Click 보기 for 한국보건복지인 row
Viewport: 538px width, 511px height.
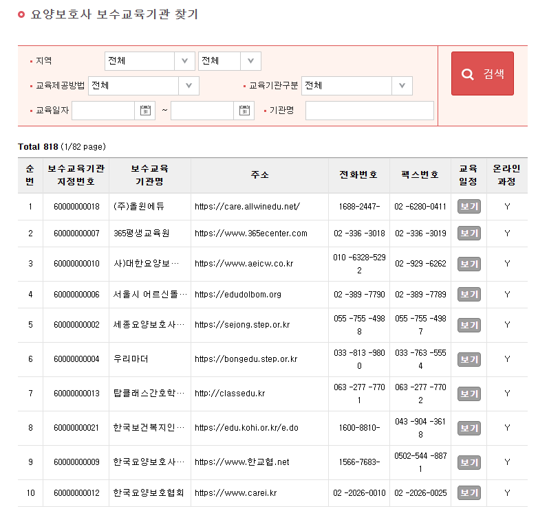pos(469,428)
